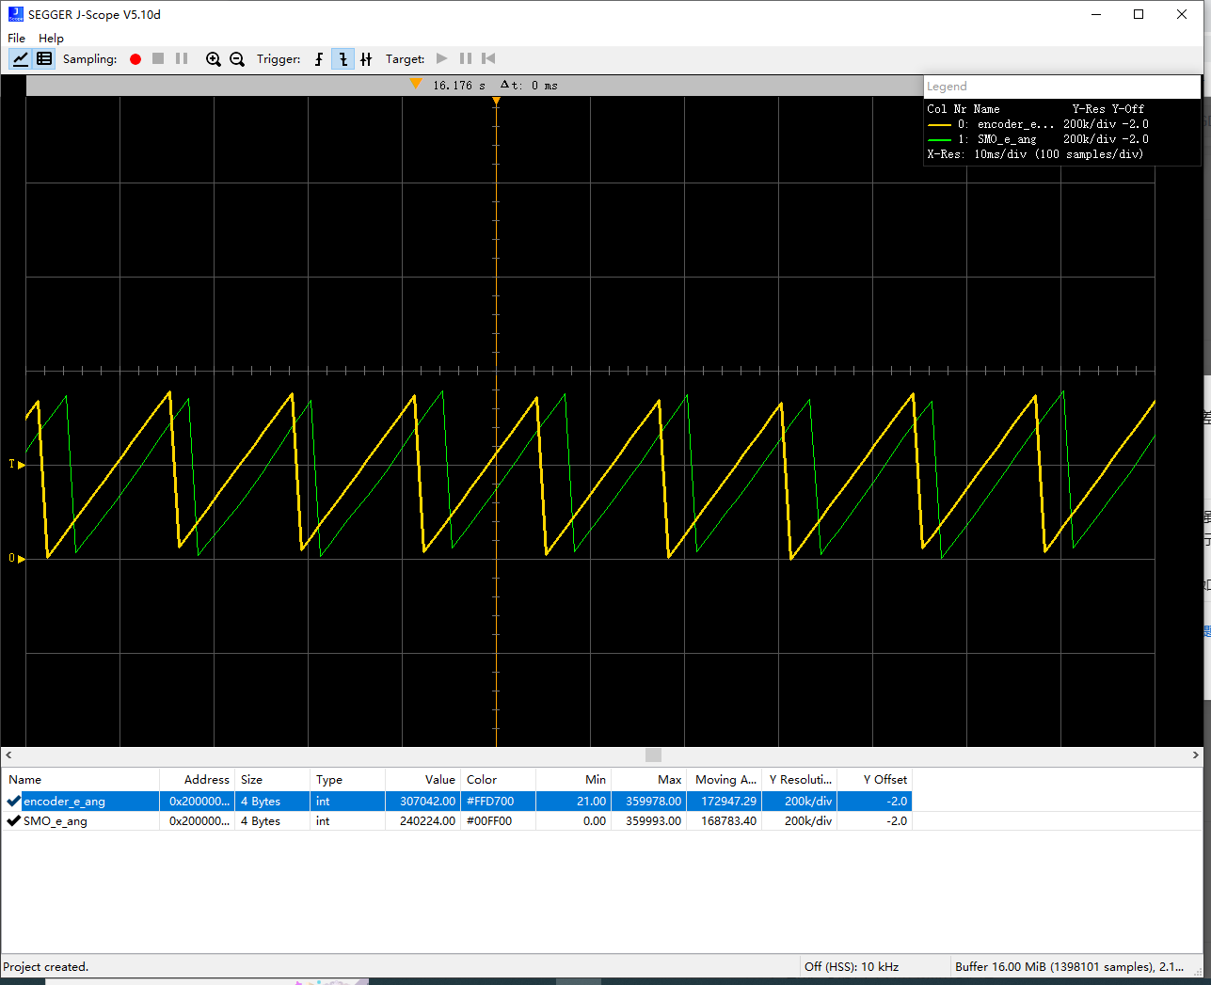1211x985 pixels.
Task: Start sampling with red record button
Action: (x=135, y=58)
